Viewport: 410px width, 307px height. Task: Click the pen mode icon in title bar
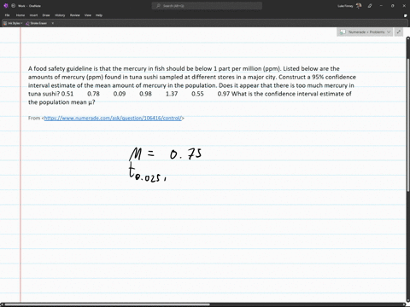[x=370, y=6]
